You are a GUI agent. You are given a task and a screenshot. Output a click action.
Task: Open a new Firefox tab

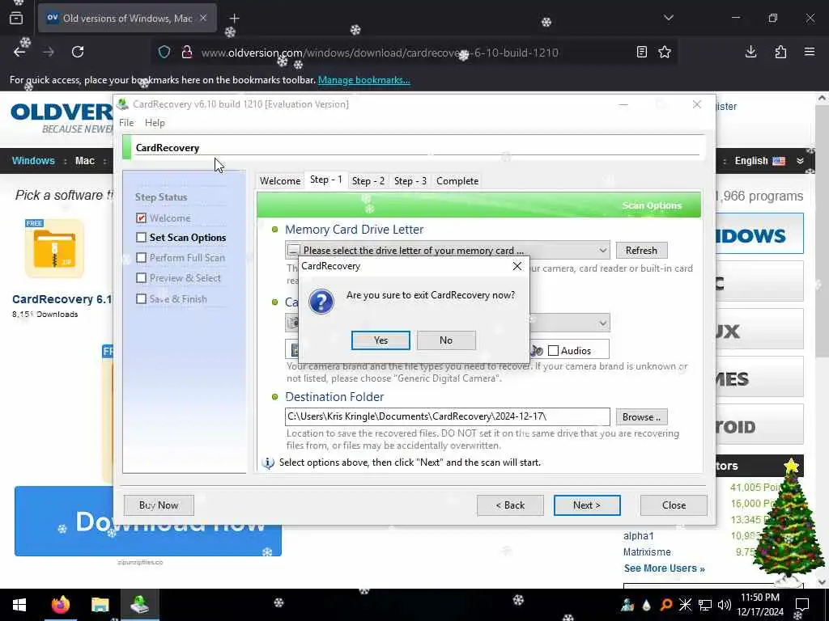(x=234, y=19)
